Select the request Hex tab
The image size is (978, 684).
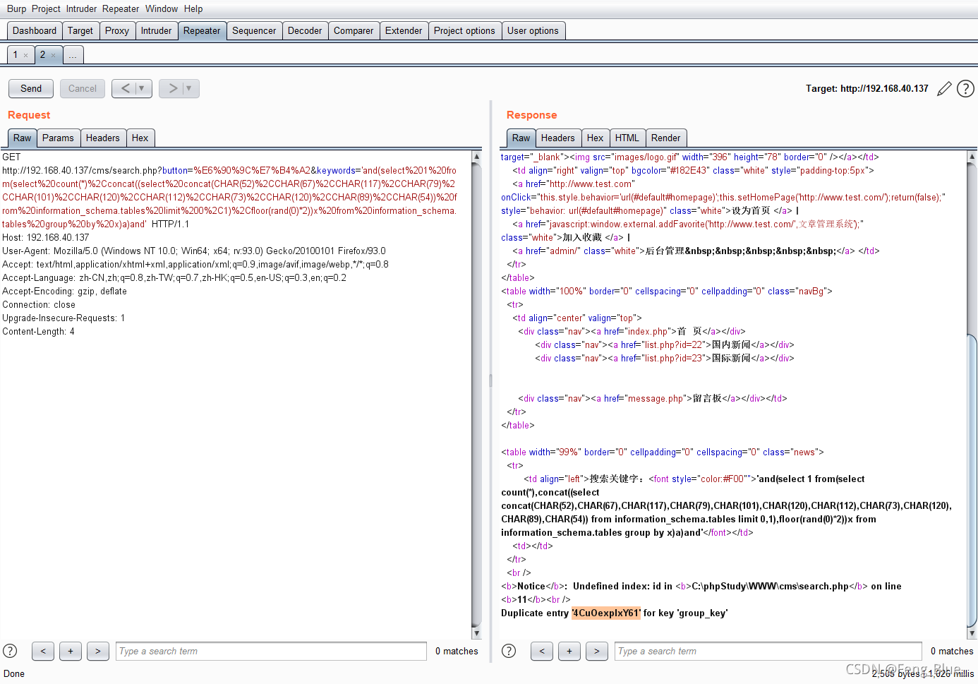140,138
